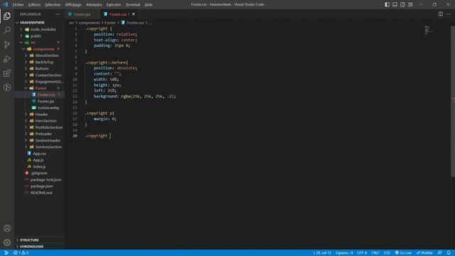This screenshot has height=256, width=455.
Task: Expand the CHRONOLOGIE section
Action: 40,247
